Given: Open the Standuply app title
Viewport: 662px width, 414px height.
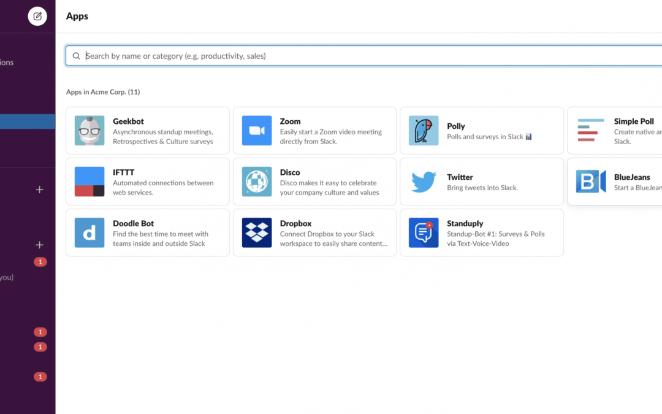Looking at the screenshot, I should coord(465,223).
